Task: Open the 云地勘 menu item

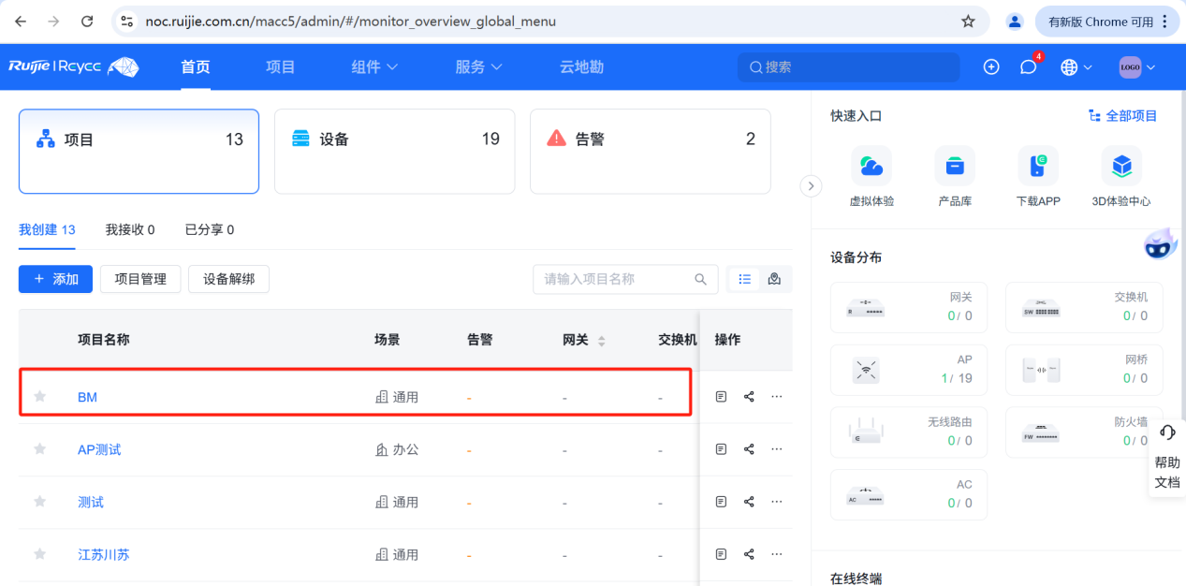Action: click(580, 66)
